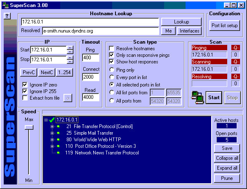Uncheck Ignore IP 255

pos(25,91)
